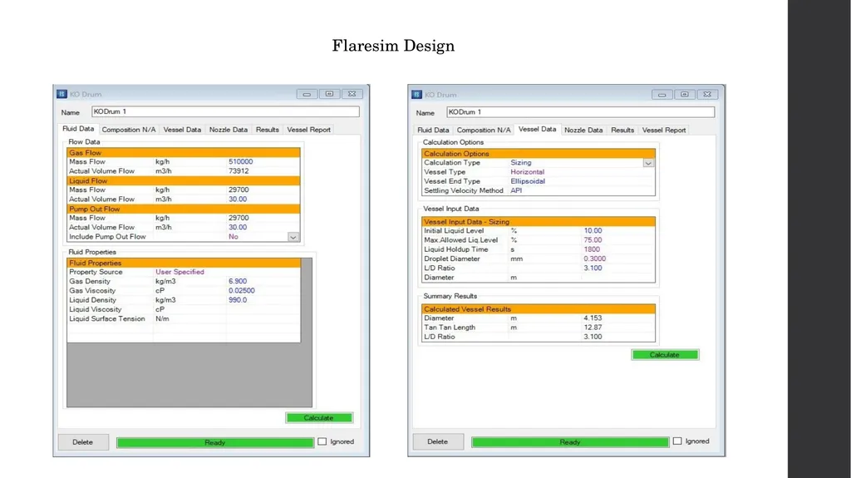The height and width of the screenshot is (478, 851).
Task: Maximize the left KO Drum window
Action: tap(329, 94)
